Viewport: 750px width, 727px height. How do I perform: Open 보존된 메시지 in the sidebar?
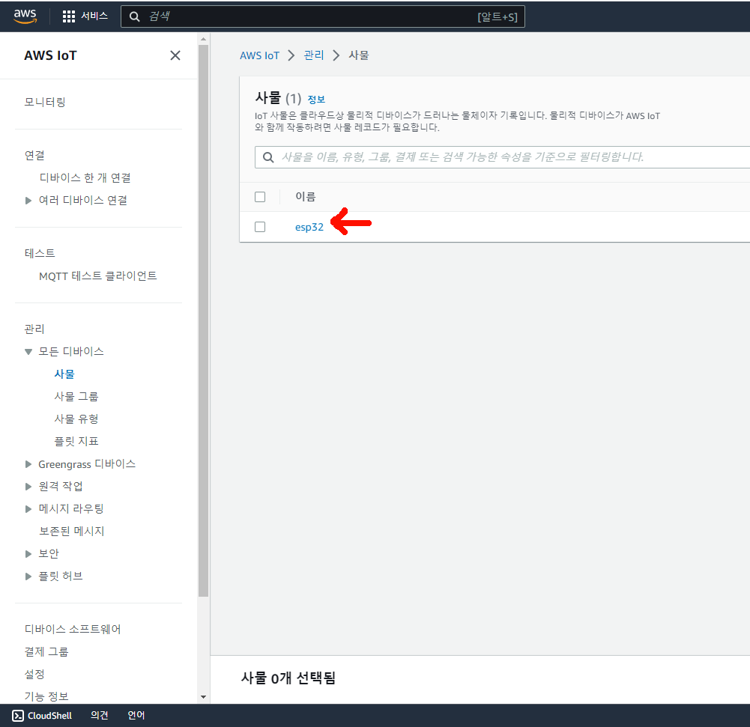tap(72, 531)
